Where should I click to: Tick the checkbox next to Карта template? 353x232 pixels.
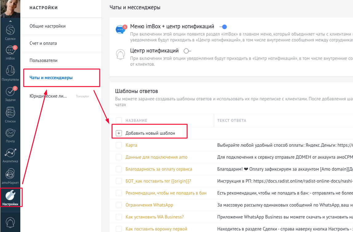pos(119,145)
